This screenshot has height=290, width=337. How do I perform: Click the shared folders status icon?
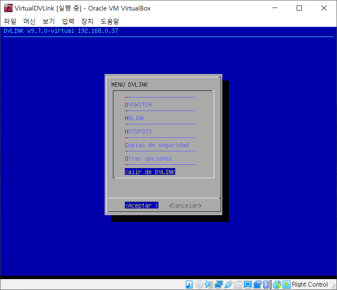pyautogui.click(x=238, y=285)
